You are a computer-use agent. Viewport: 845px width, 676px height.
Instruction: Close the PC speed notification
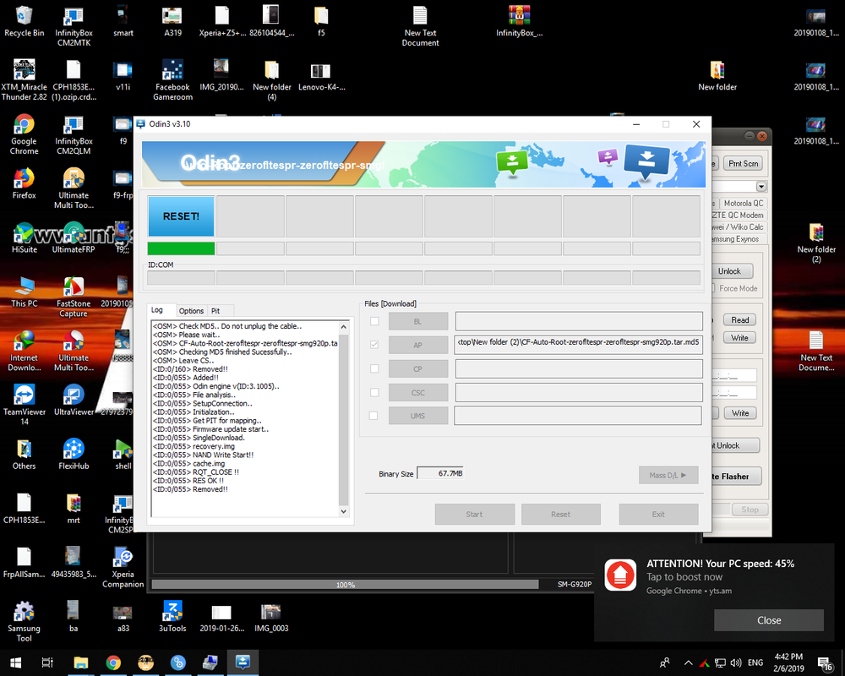[769, 620]
